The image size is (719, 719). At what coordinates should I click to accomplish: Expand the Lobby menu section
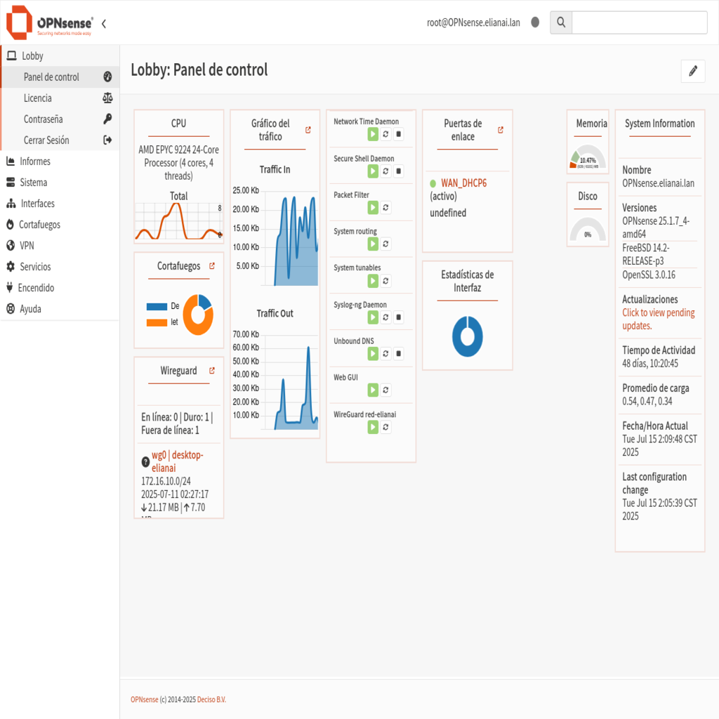pos(60,55)
